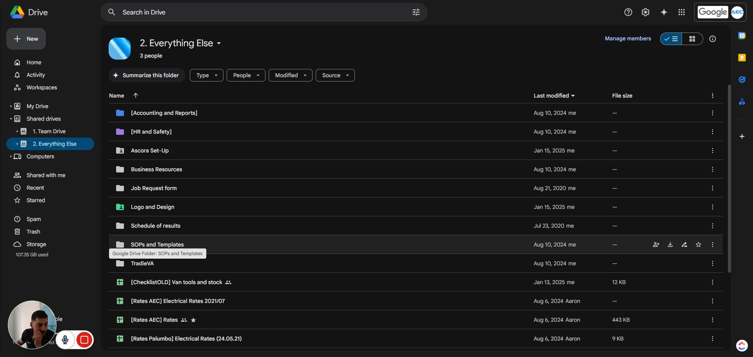Reverse the Name sort direction arrow
Image resolution: width=753 pixels, height=357 pixels.
tap(136, 95)
